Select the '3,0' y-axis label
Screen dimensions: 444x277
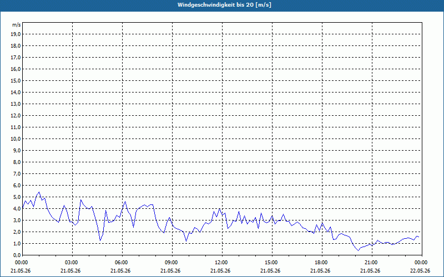[17, 220]
